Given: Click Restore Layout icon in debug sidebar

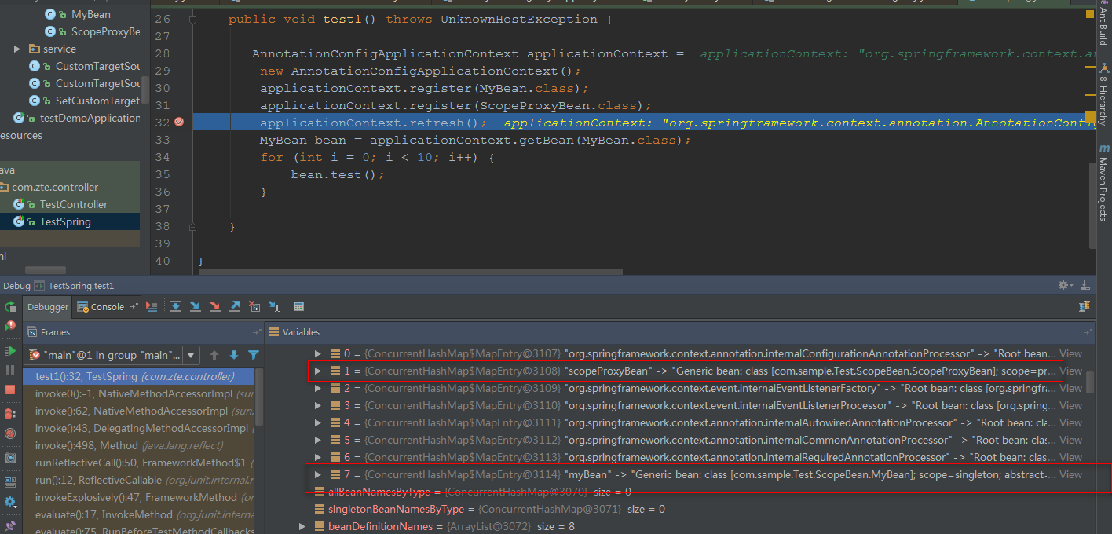Looking at the screenshot, I should coord(10,481).
